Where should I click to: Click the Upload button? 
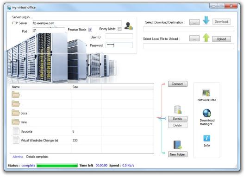click(221, 39)
